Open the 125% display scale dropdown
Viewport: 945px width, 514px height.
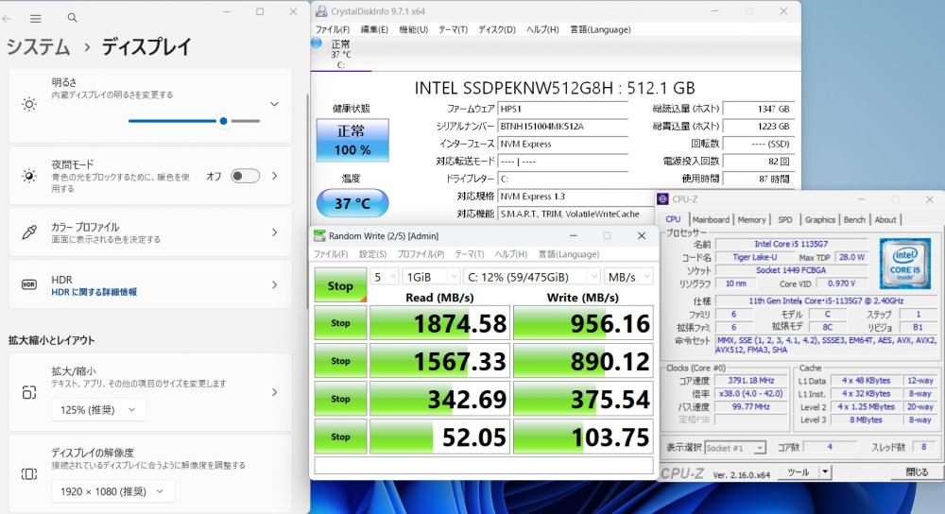click(98, 409)
